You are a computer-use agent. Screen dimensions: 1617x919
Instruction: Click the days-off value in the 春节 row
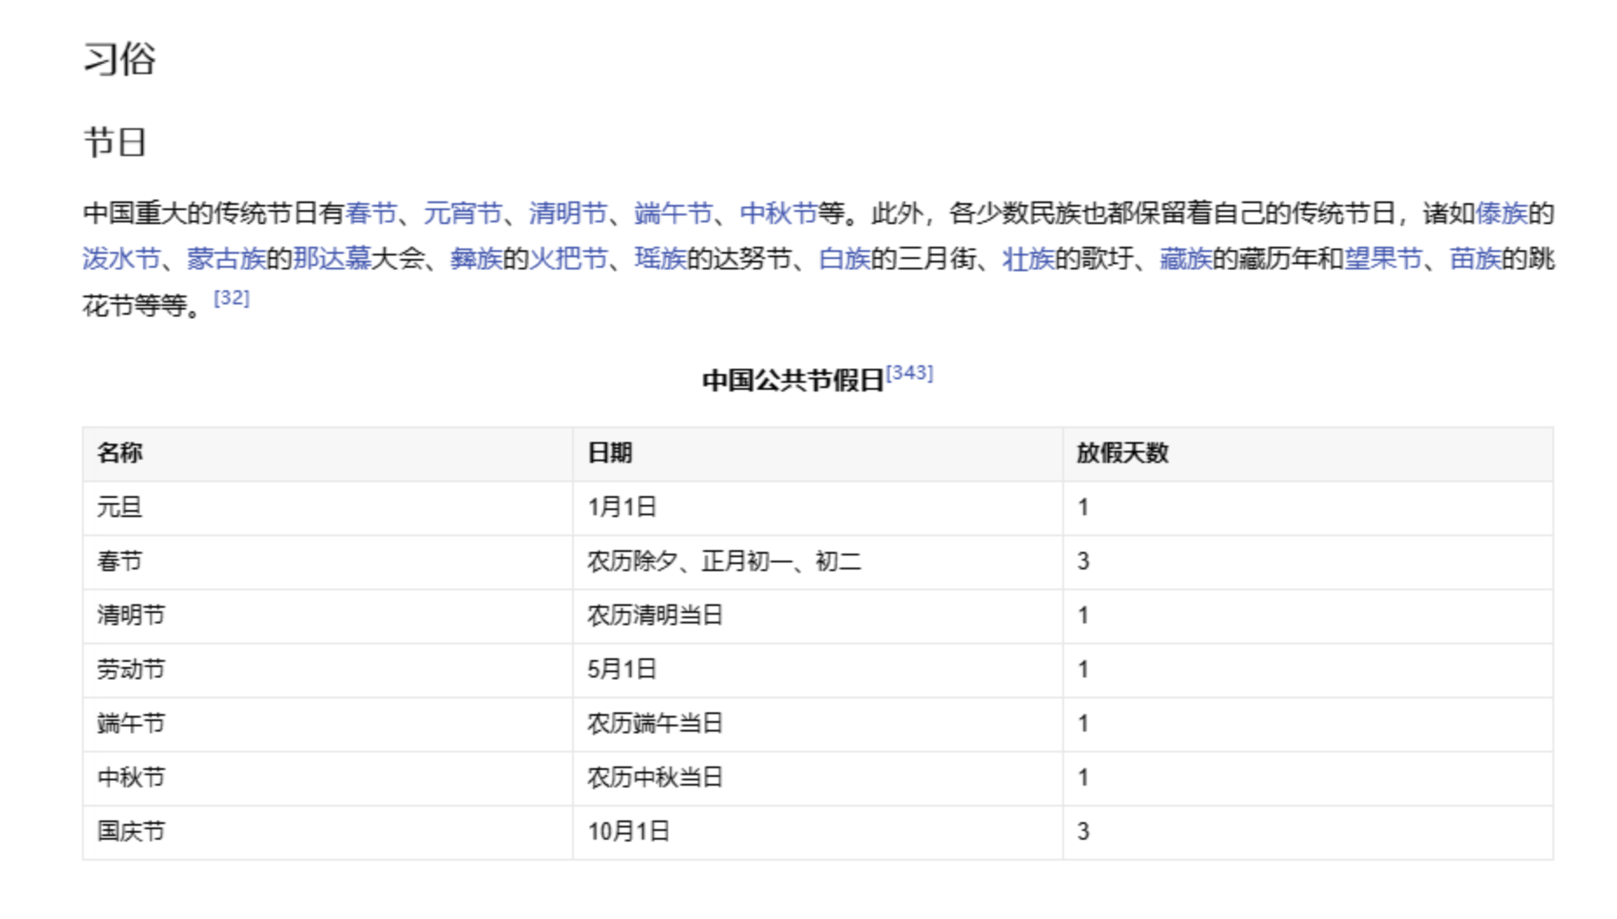tap(1307, 562)
